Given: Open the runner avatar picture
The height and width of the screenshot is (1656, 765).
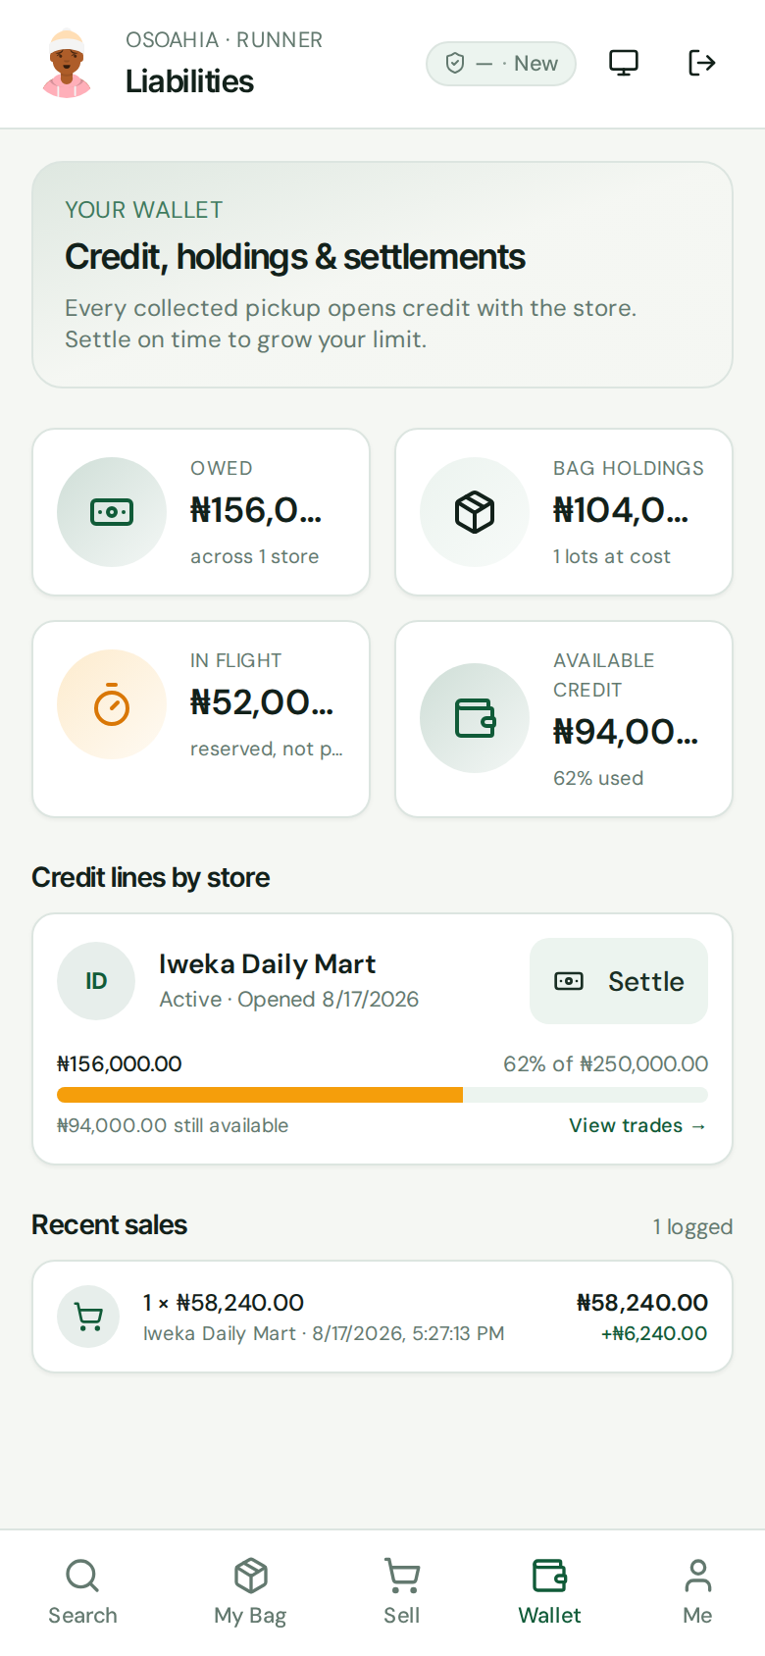Looking at the screenshot, I should tap(67, 64).
